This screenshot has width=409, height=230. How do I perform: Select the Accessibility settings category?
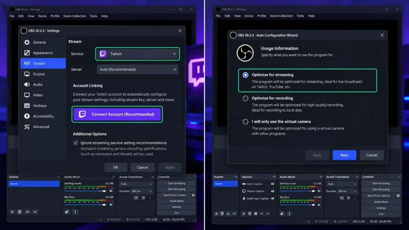tap(43, 116)
